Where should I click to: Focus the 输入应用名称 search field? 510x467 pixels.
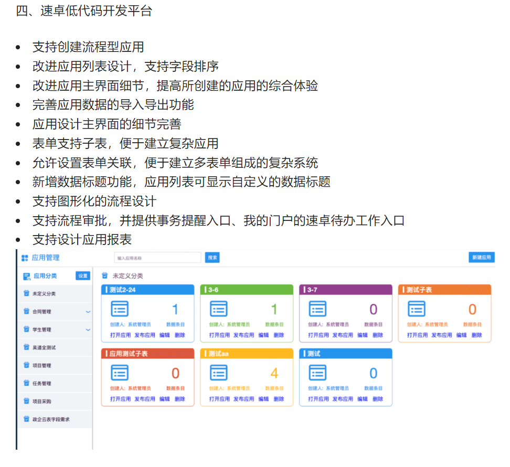pos(157,258)
